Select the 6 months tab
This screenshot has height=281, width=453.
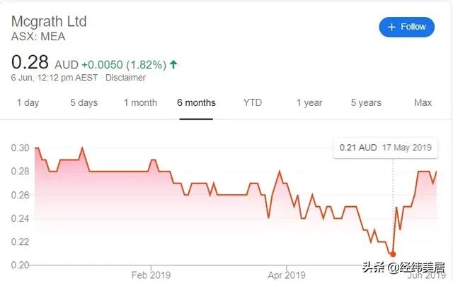coord(196,102)
